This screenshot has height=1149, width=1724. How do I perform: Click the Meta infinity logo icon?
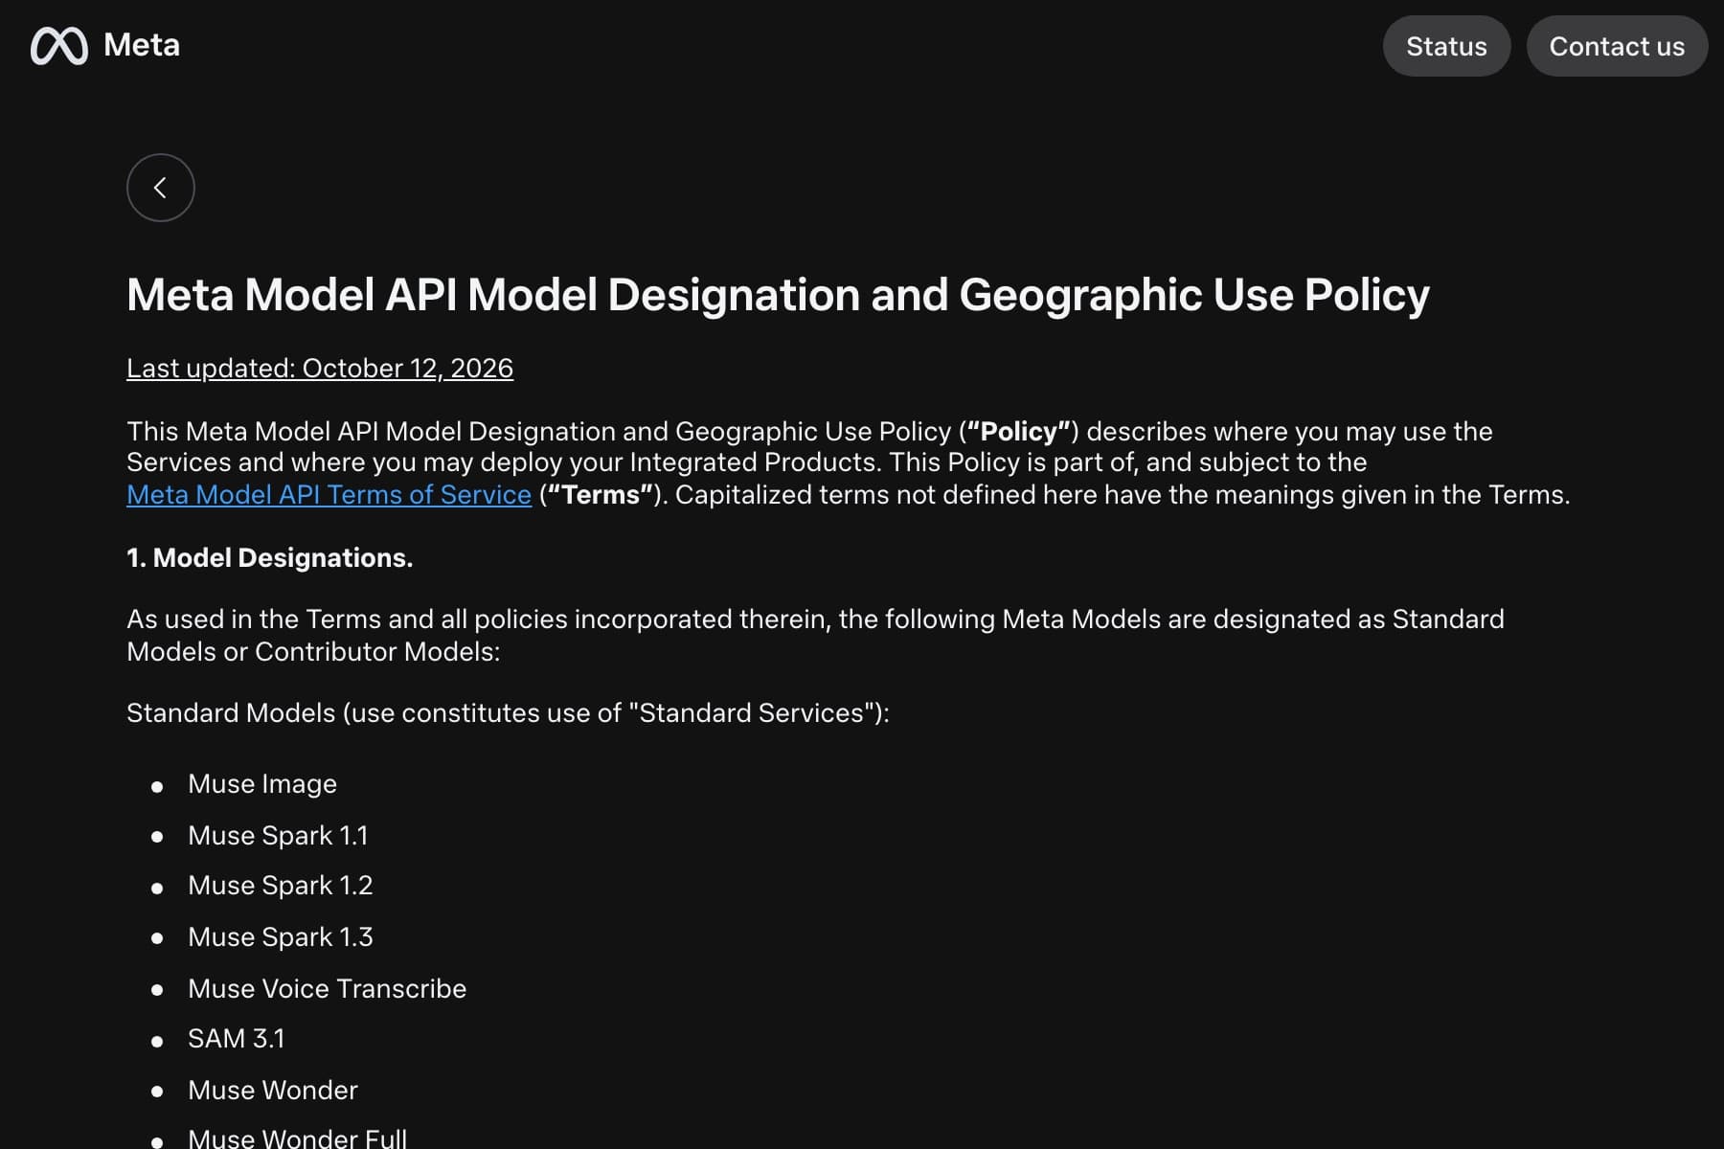pyautogui.click(x=59, y=46)
